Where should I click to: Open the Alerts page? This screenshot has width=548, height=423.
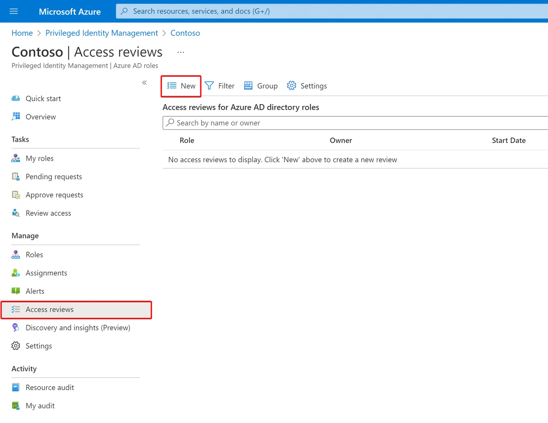tap(35, 291)
